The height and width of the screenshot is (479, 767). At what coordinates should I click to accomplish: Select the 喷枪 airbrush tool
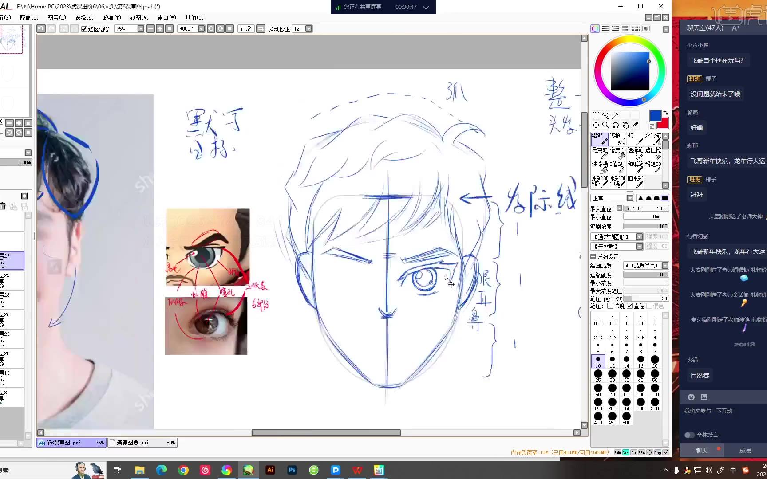coord(617,139)
